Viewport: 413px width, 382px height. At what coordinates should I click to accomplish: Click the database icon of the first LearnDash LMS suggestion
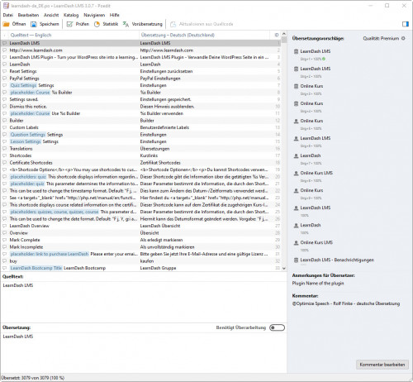coord(296,51)
